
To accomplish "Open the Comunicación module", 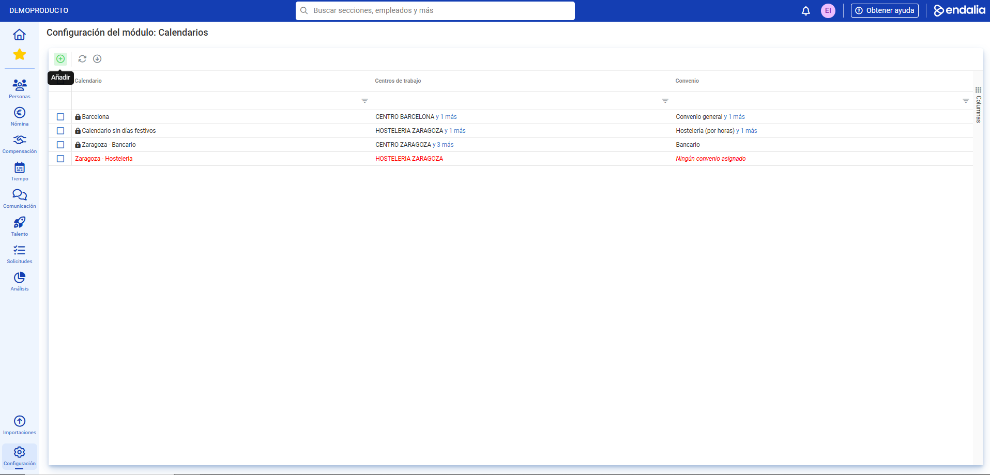I will point(20,198).
